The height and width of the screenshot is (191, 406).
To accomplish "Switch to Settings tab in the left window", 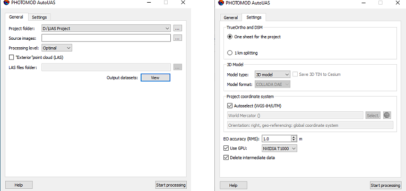I will [x=39, y=18].
